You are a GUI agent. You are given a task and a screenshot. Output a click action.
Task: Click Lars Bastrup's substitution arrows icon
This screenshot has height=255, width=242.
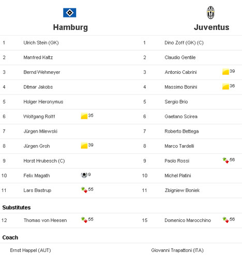tap(84, 190)
